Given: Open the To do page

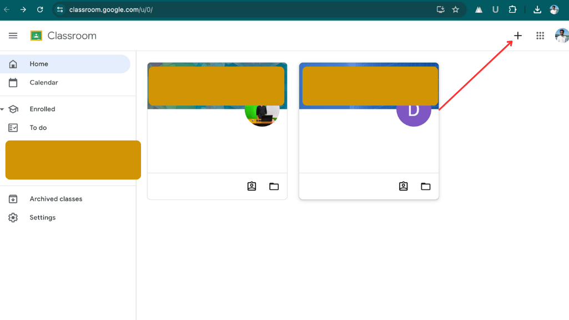Looking at the screenshot, I should [37, 127].
